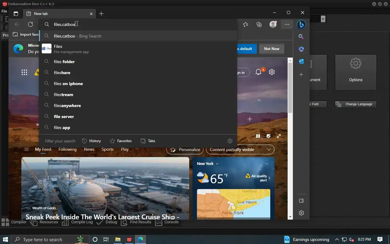This screenshot has height=244, width=390.
Task: Open Task View on taskbar
Action: [106, 239]
